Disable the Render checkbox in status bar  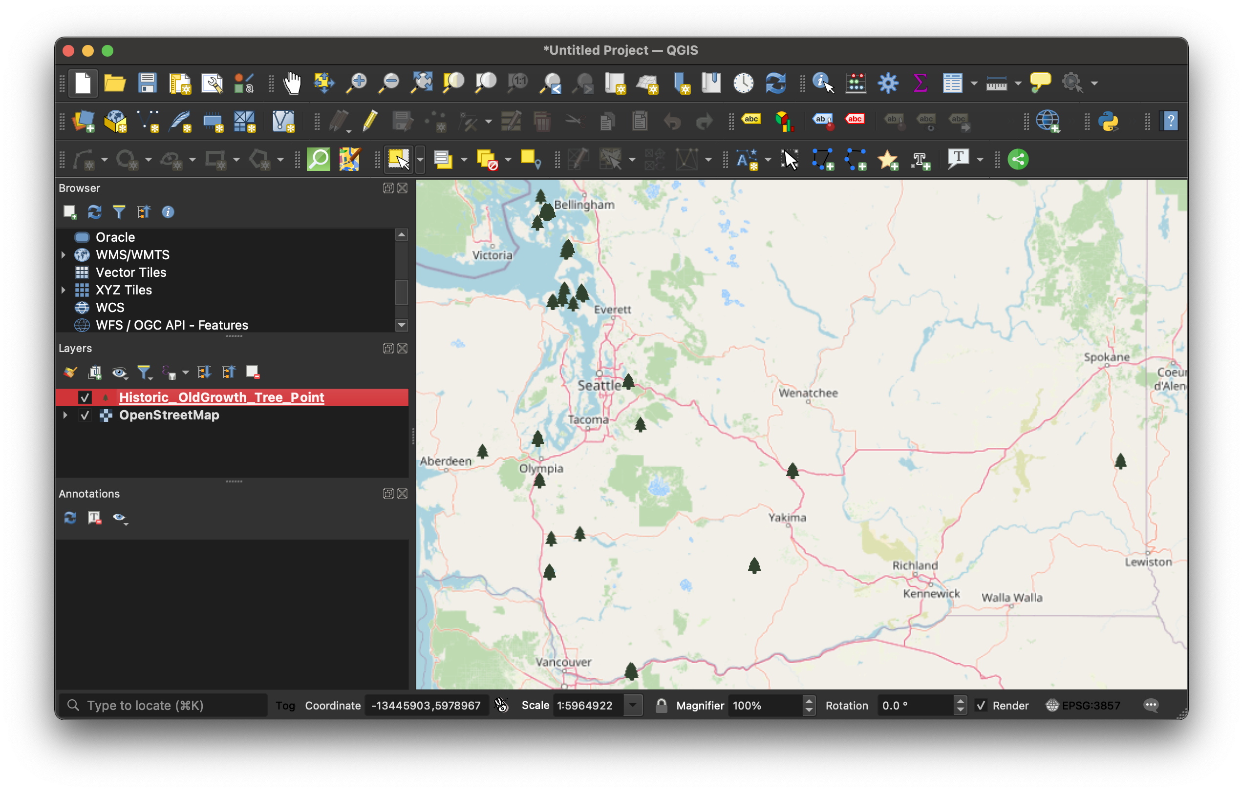click(x=981, y=705)
